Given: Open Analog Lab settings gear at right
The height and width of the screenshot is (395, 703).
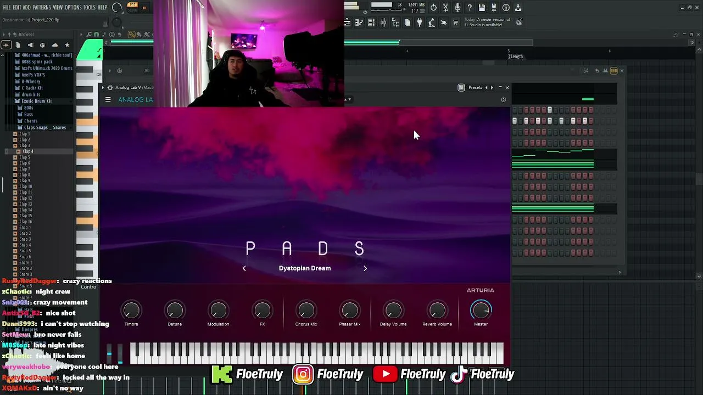Looking at the screenshot, I should 504,99.
